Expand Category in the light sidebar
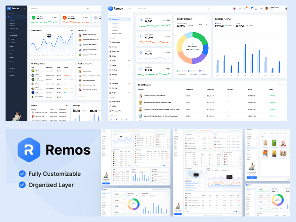The height and width of the screenshot is (222, 296). 120,47
